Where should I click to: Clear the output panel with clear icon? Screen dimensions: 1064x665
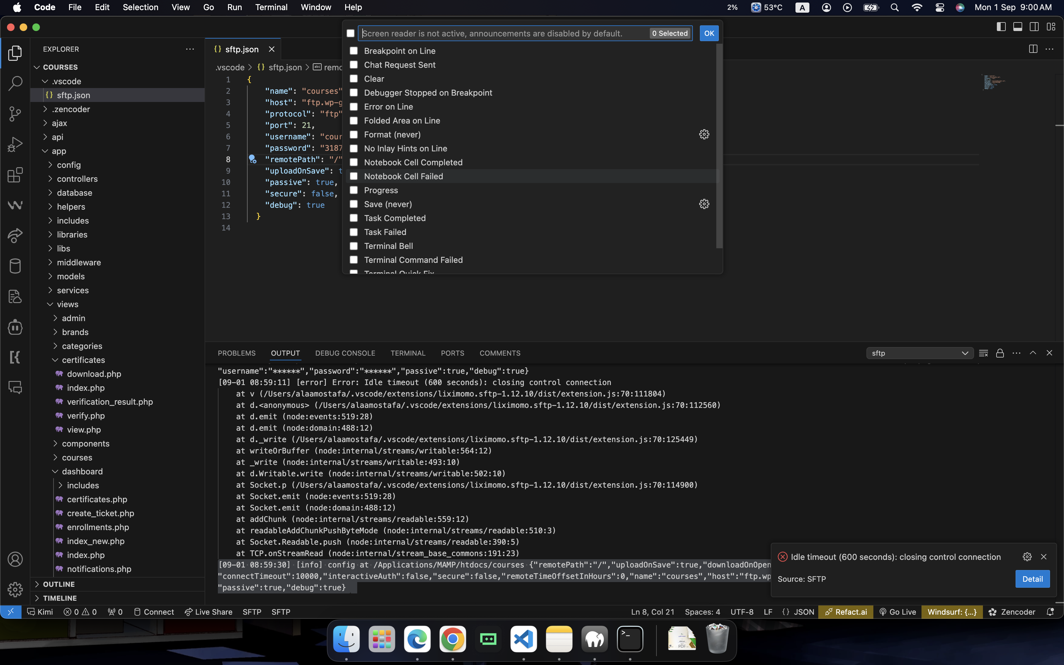click(984, 353)
